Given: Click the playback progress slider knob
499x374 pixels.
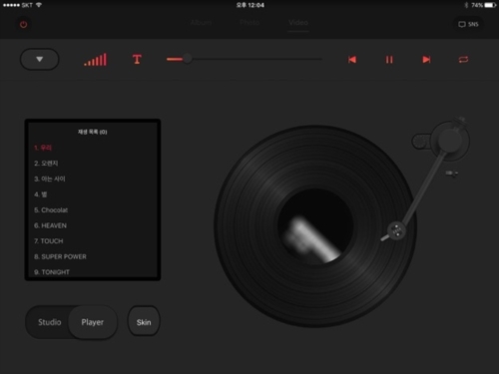Looking at the screenshot, I should [188, 59].
